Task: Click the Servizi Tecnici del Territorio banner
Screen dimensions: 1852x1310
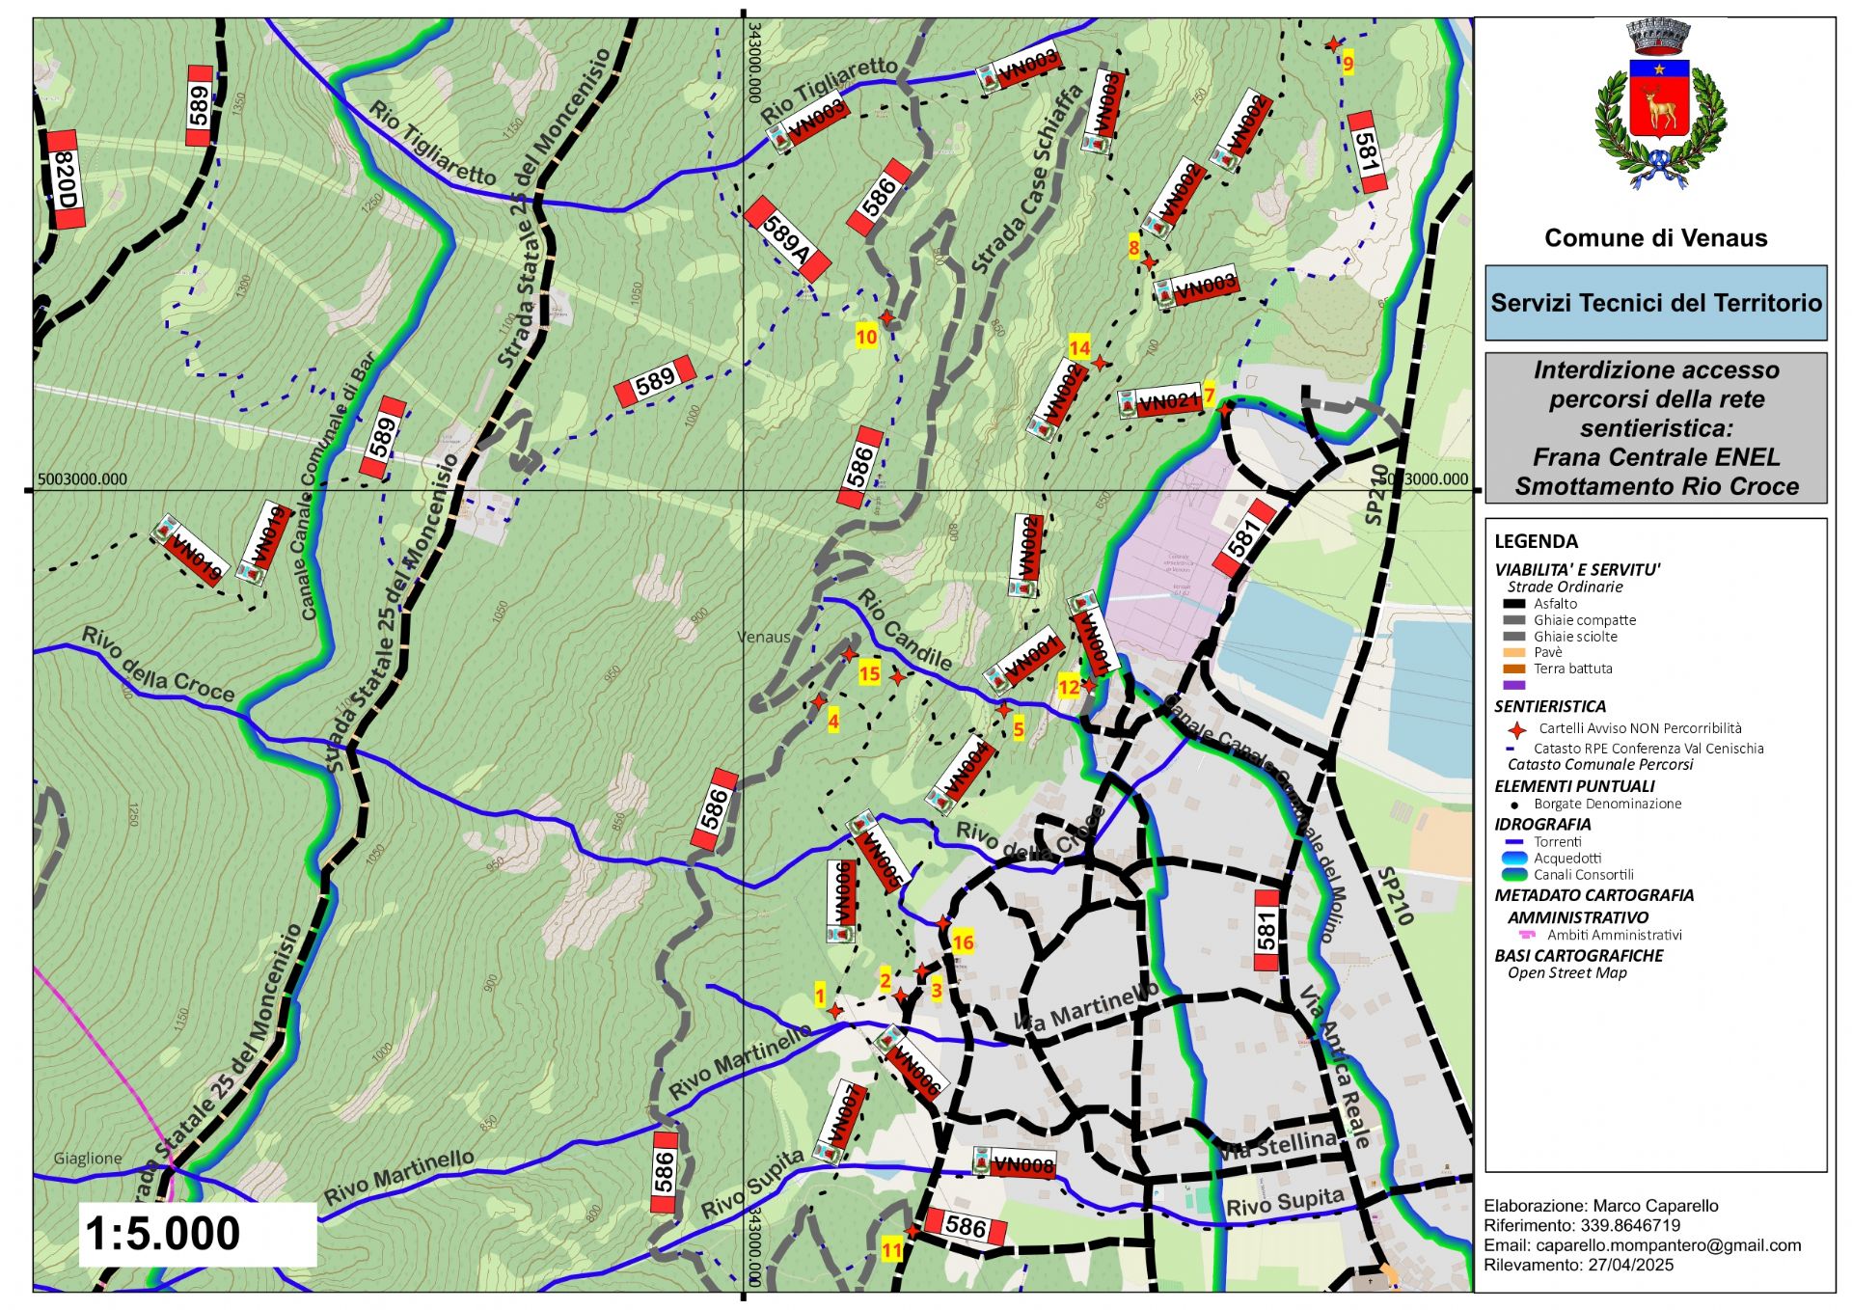Action: click(x=1655, y=303)
